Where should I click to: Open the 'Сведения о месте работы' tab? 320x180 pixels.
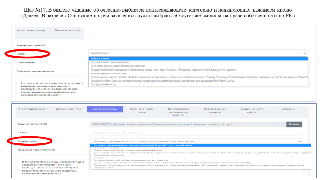pos(252,110)
